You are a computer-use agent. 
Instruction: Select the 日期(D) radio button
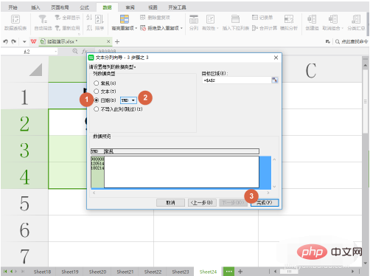96,100
